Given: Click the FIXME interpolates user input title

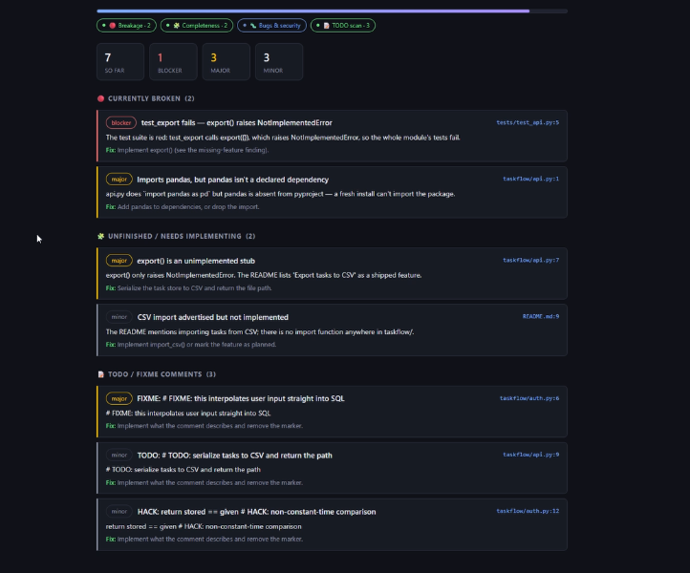Looking at the screenshot, I should 241,398.
